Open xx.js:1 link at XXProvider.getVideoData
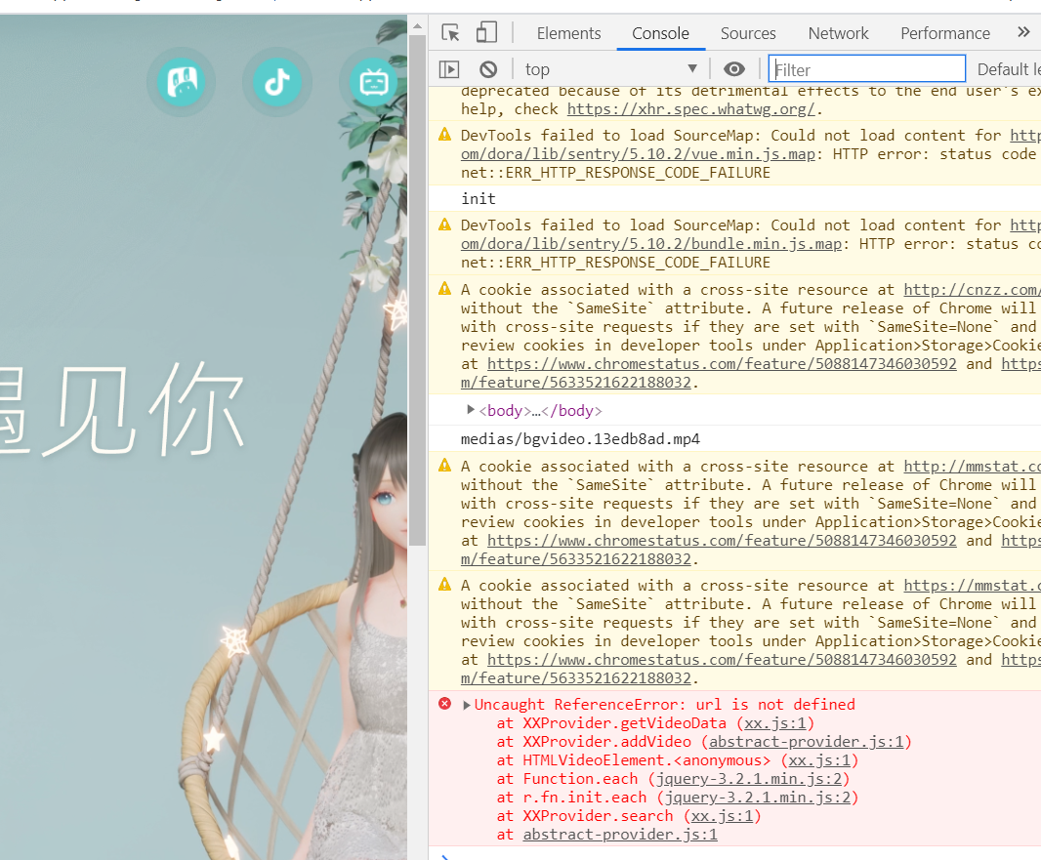Screen dimensions: 1041x860 tap(774, 722)
